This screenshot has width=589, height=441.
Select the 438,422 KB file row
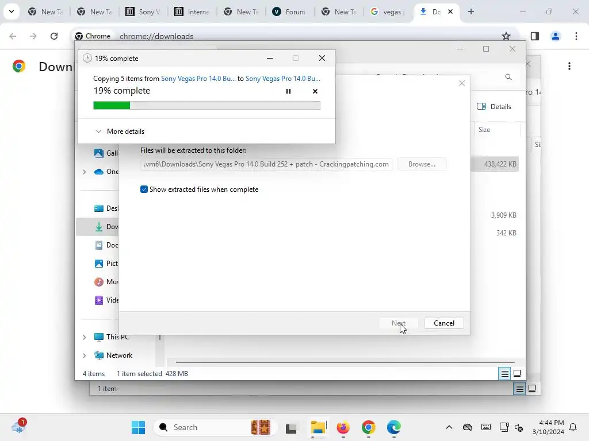coord(495,164)
